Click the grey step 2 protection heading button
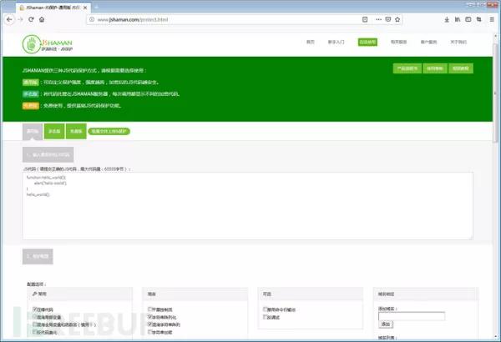Image resolution: width=501 pixels, height=342 pixels. pyautogui.click(x=38, y=256)
